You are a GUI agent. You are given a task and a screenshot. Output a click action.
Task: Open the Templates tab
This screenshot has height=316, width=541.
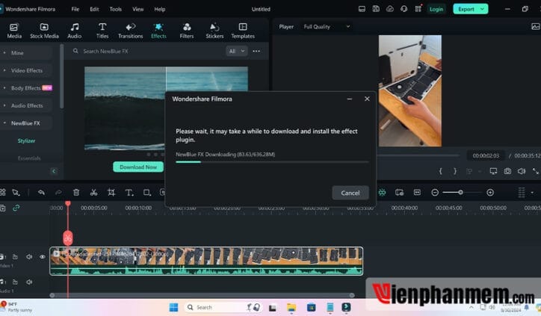point(243,31)
